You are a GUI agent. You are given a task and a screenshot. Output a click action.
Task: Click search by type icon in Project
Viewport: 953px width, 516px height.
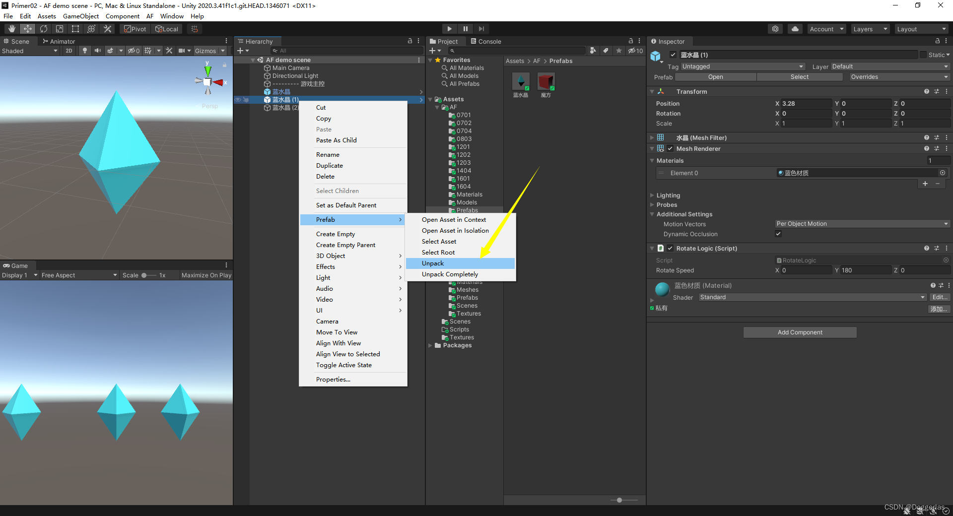point(593,51)
